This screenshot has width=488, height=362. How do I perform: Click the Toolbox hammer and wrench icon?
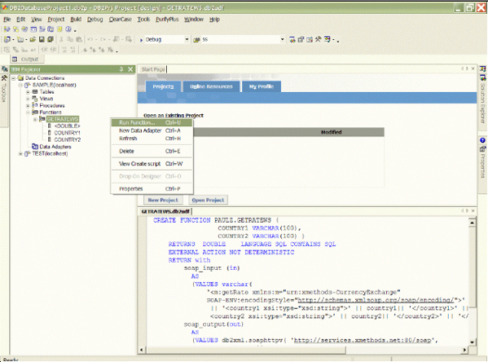(318, 40)
